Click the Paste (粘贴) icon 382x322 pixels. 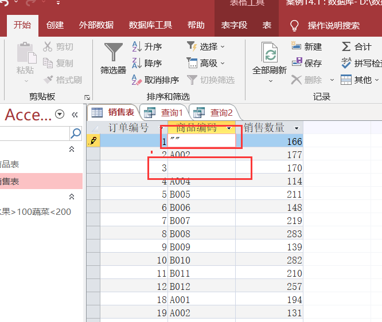click(x=26, y=53)
